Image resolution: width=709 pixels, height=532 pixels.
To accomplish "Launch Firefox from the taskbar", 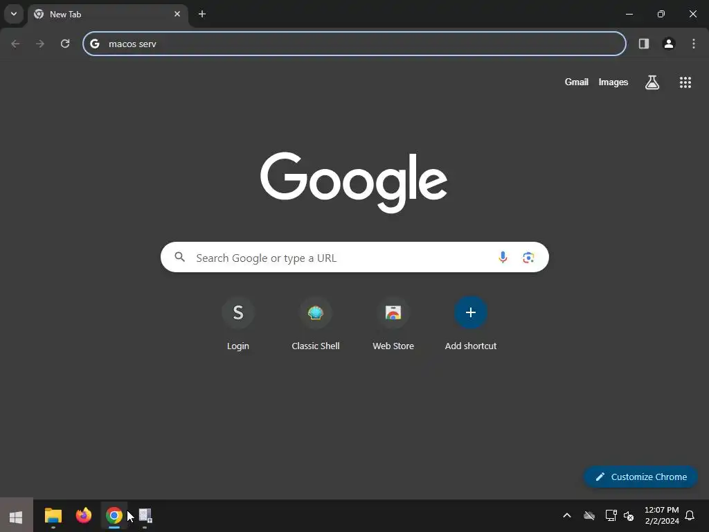I will 84,515.
